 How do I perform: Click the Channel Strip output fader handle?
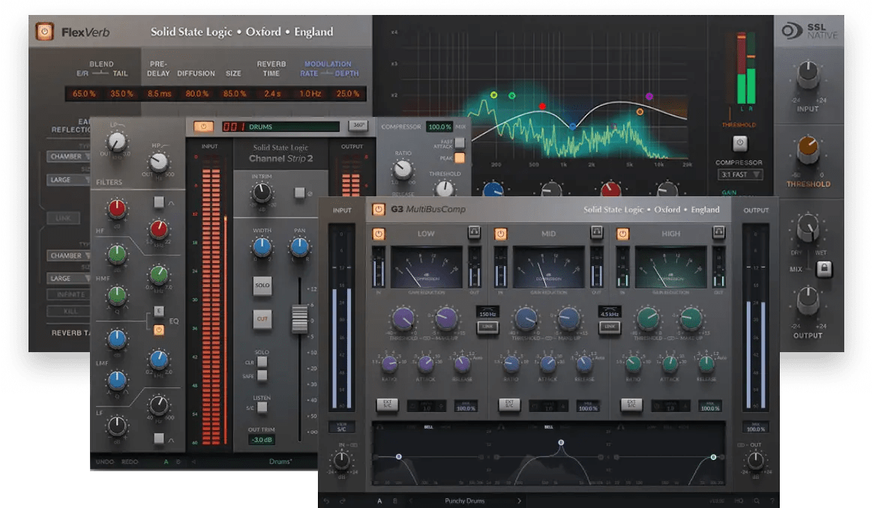point(300,319)
